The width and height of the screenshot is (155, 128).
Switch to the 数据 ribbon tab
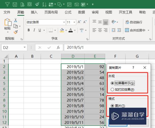click(x=82, y=12)
